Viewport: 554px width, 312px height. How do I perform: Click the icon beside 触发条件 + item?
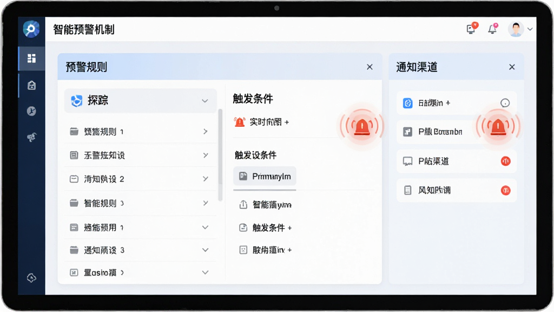243,228
